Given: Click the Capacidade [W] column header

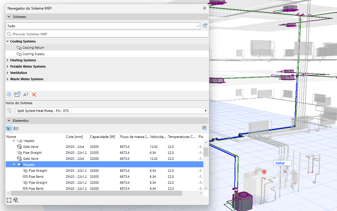Looking at the screenshot, I should click(104, 137).
